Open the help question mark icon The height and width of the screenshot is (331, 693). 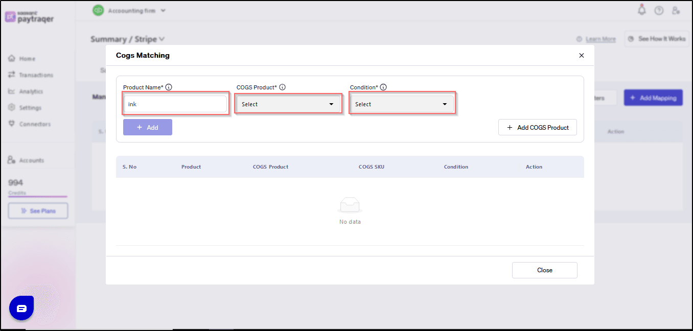(x=659, y=10)
